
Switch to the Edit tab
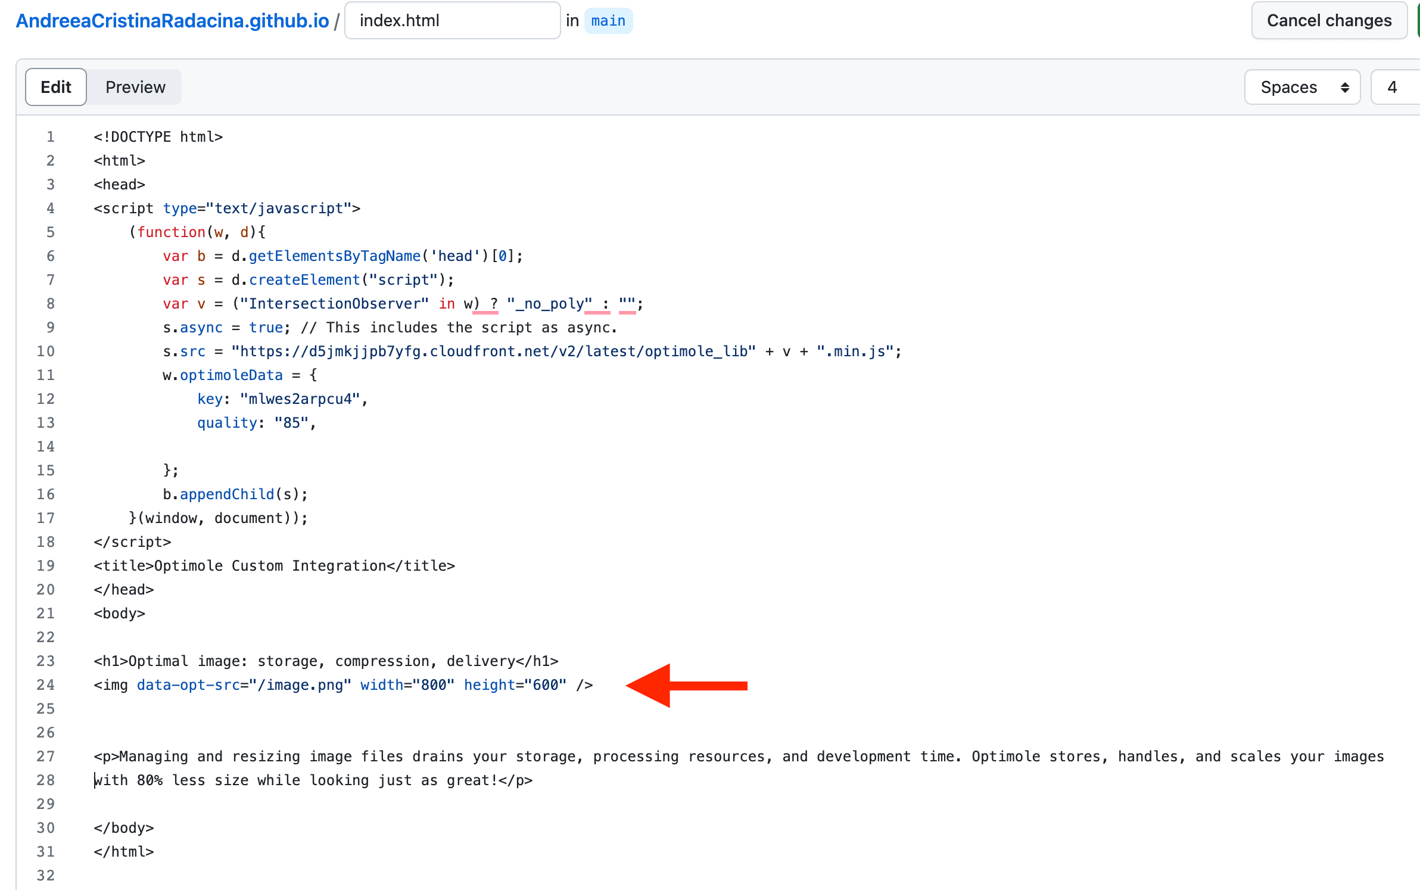tap(56, 87)
